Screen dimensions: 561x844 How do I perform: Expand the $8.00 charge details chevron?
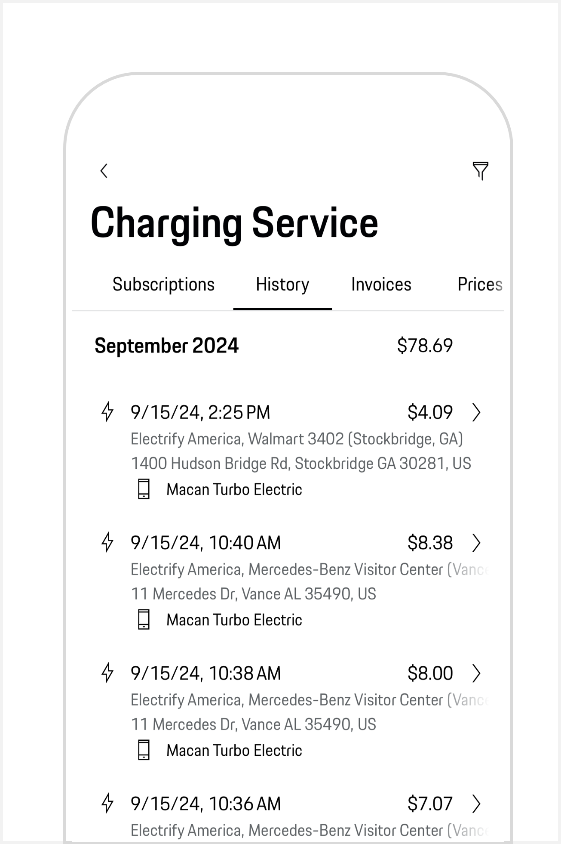point(476,673)
